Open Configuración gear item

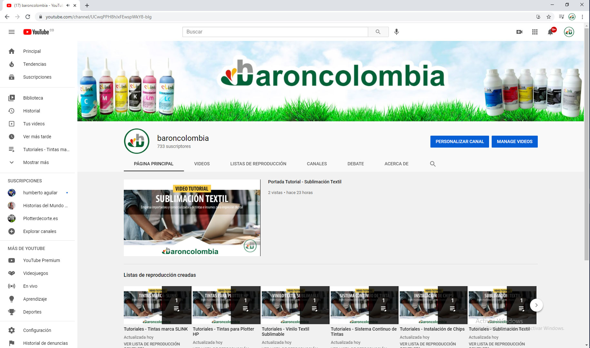click(x=37, y=330)
